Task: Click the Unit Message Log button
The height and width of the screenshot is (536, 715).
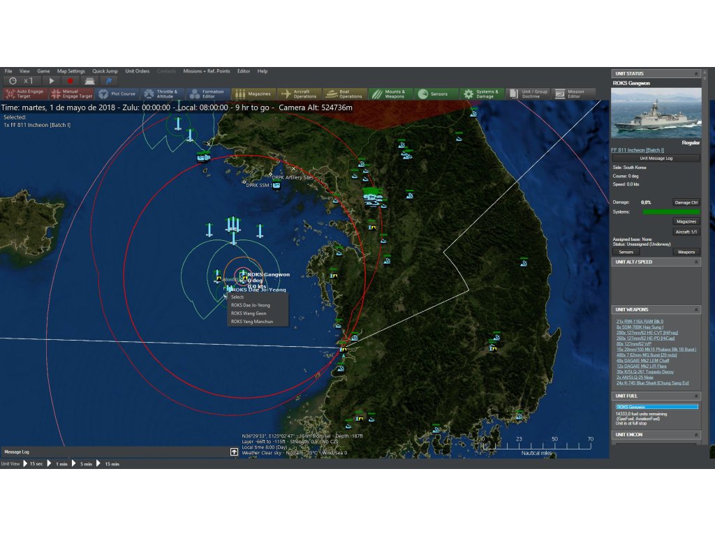Action: 656,158
